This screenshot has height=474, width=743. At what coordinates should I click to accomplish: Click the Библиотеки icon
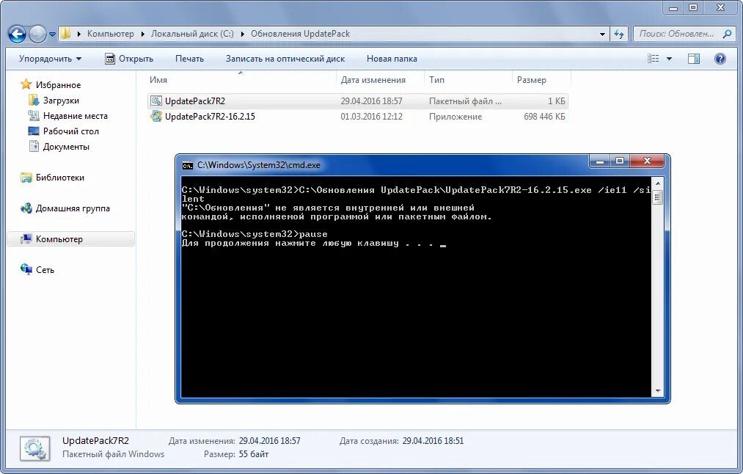[26, 178]
